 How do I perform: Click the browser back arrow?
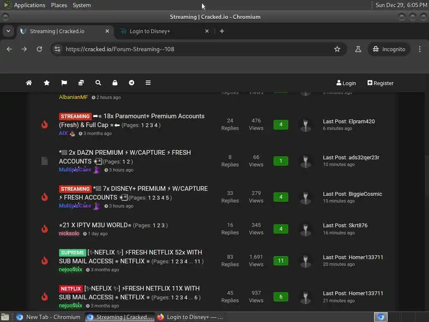9,49
